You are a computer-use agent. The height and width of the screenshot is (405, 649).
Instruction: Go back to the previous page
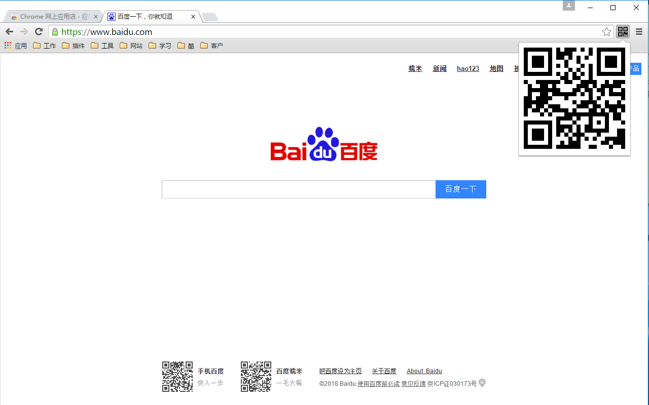pyautogui.click(x=9, y=32)
